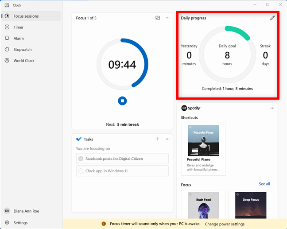Open the Timer page
287x229 pixels.
19,27
